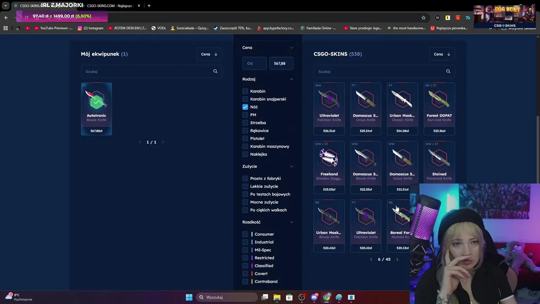Open the YouTube Premium bookmark
Viewport: 540px width, 304px height.
tap(54, 28)
